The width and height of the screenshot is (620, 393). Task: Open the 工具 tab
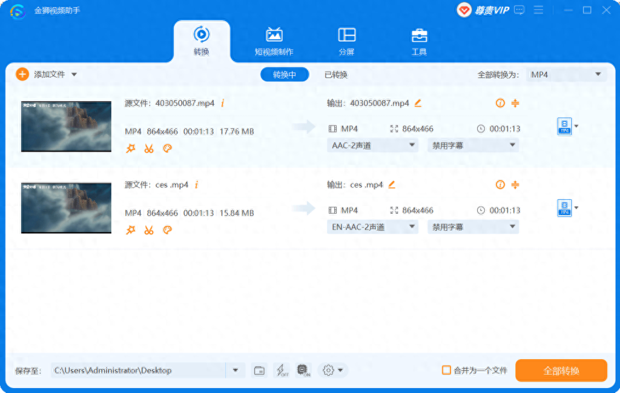(x=419, y=41)
